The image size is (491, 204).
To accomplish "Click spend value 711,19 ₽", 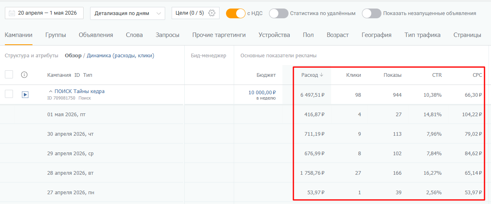I will click(x=314, y=134).
